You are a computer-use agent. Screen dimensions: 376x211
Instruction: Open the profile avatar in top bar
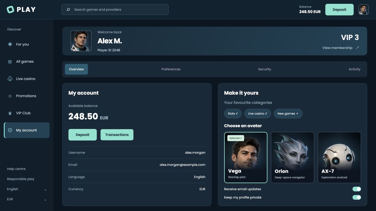click(x=364, y=10)
